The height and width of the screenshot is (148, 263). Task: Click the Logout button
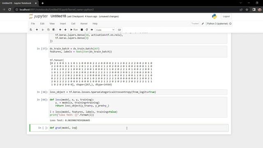click(x=226, y=16)
